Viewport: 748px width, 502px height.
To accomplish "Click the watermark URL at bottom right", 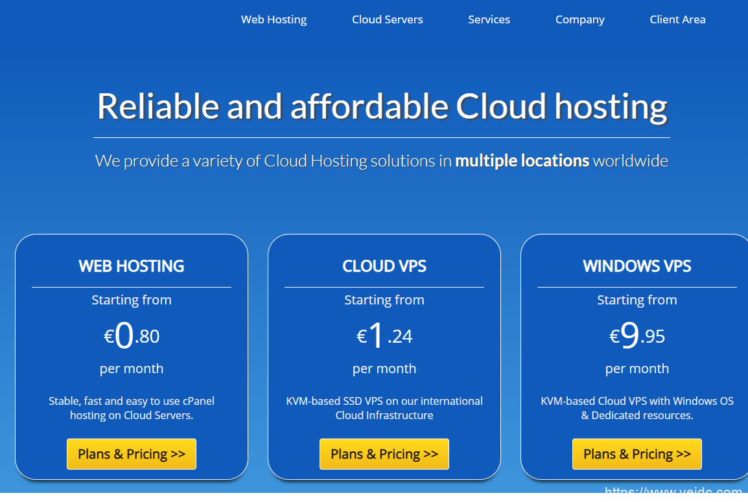I will point(674,493).
